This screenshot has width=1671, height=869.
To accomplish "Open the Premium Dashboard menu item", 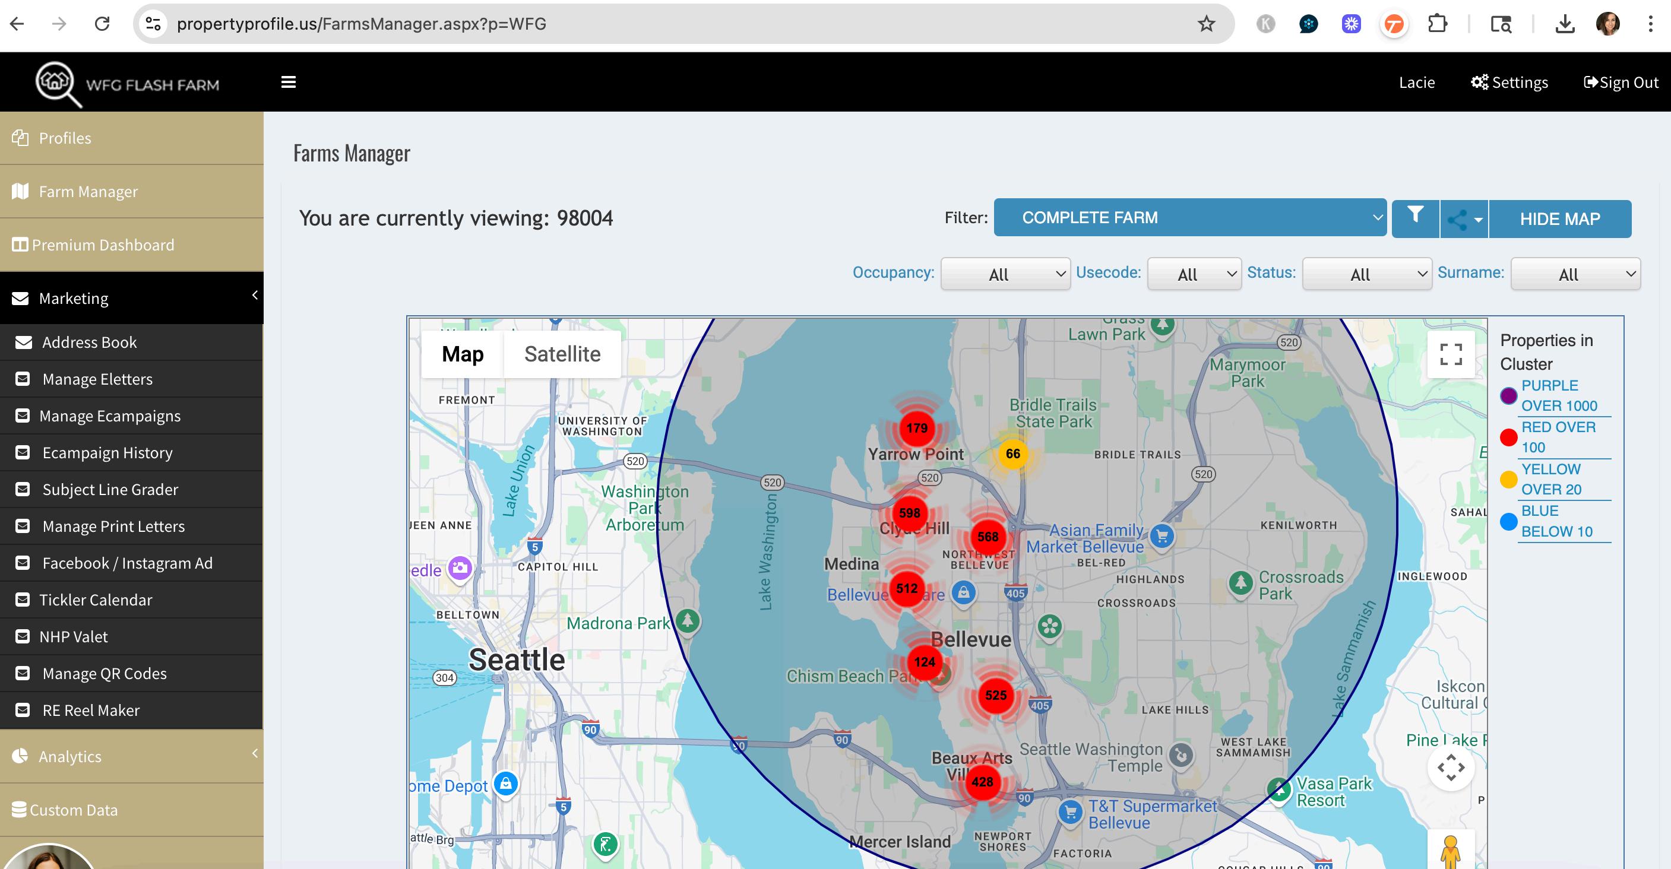I will coord(103,245).
